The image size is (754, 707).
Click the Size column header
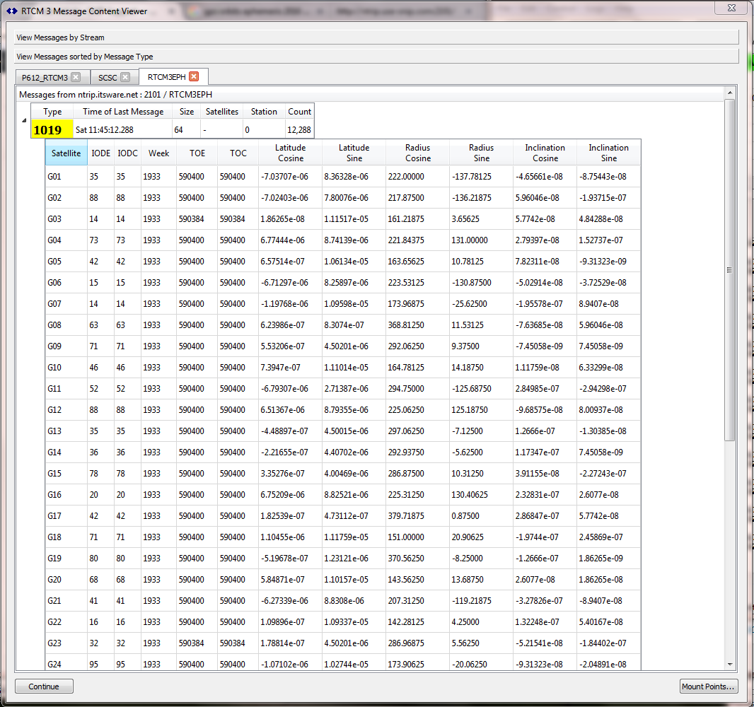coord(187,112)
